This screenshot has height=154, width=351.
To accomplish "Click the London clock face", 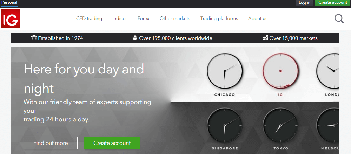I will 327,71.
